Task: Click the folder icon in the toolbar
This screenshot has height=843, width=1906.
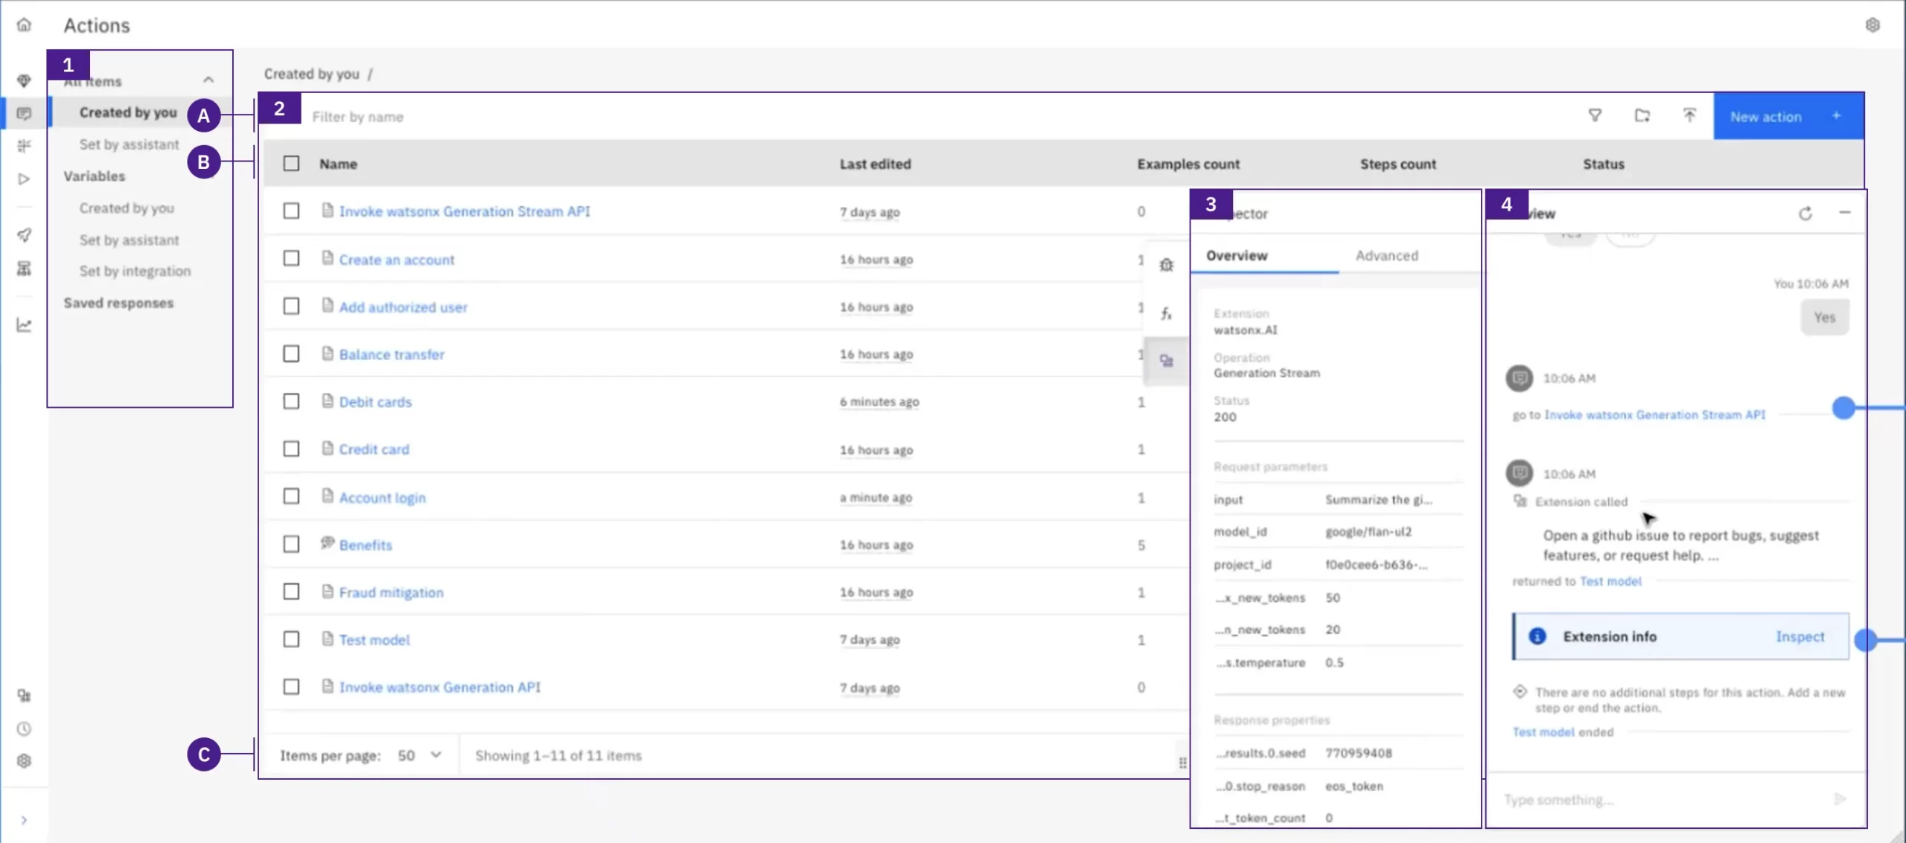Action: [x=1642, y=115]
